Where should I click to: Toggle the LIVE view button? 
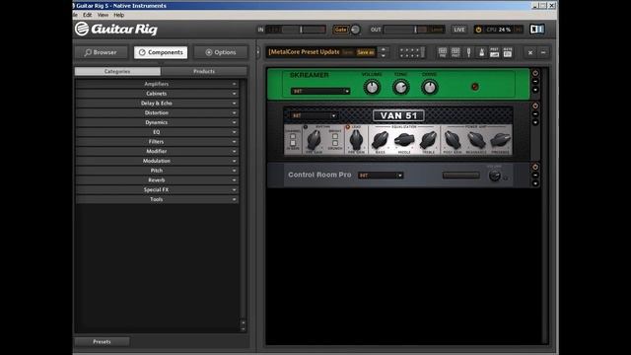459,30
